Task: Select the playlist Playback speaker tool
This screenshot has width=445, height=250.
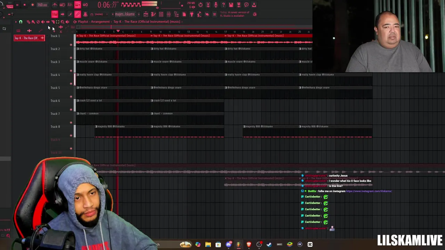Action: (67, 22)
